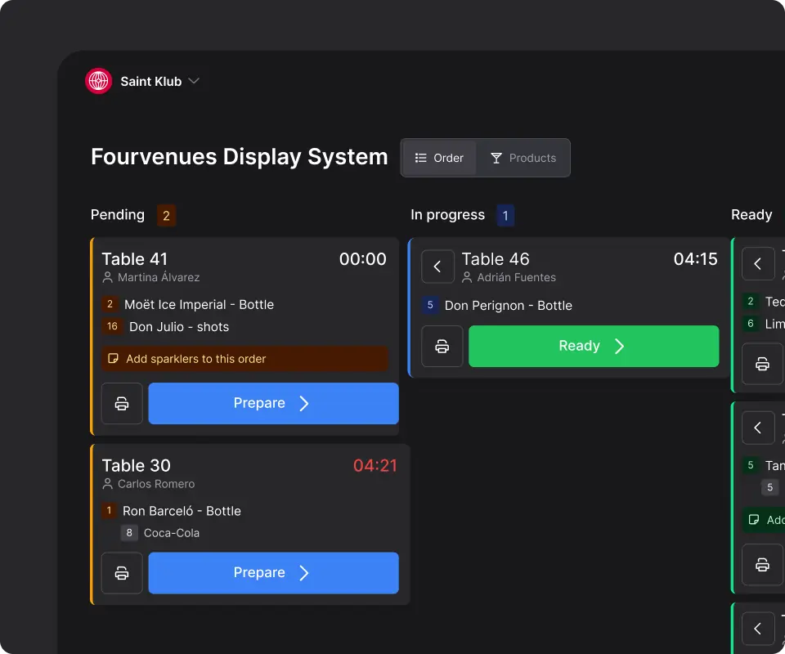Print the Table 46 order
This screenshot has width=785, height=654.
point(442,347)
